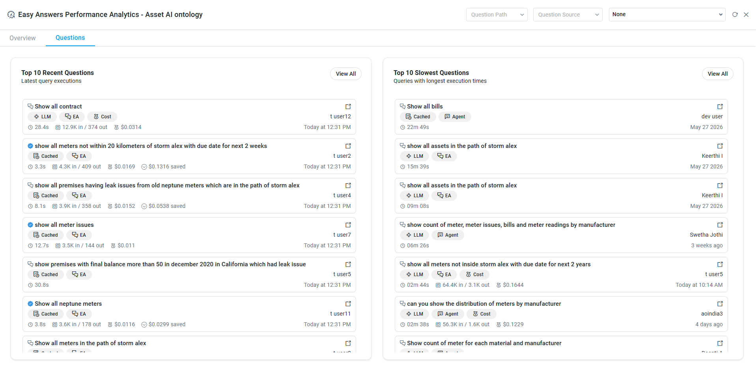
Task: Open external link for 'meters not within 20 kilometers' card
Action: click(348, 146)
